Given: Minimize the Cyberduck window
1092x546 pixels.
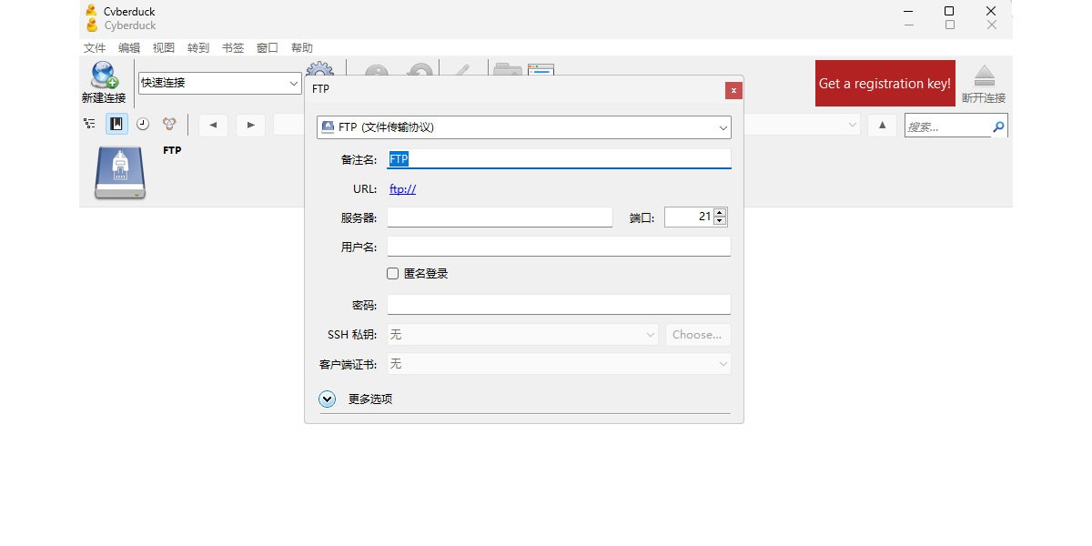Looking at the screenshot, I should click(908, 11).
